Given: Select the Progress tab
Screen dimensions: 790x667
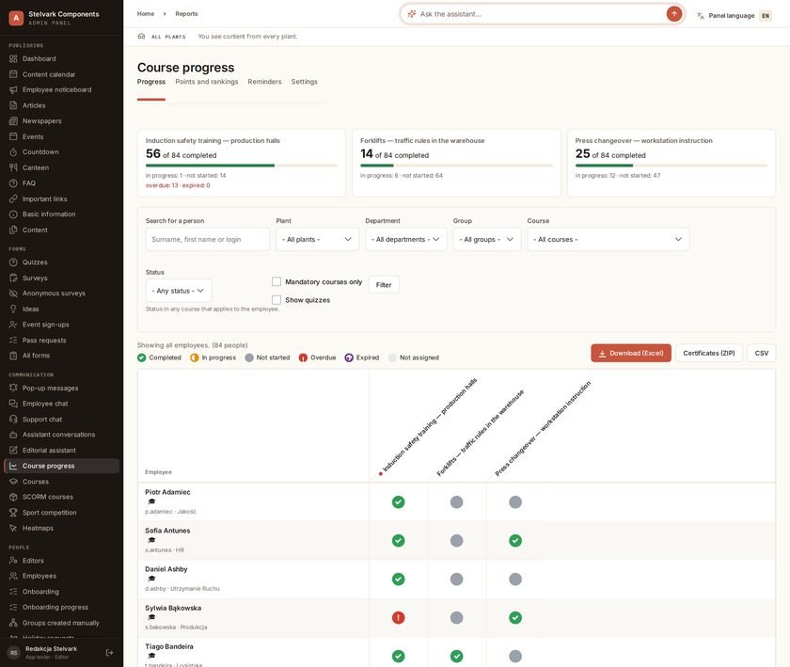Looking at the screenshot, I should coord(151,82).
